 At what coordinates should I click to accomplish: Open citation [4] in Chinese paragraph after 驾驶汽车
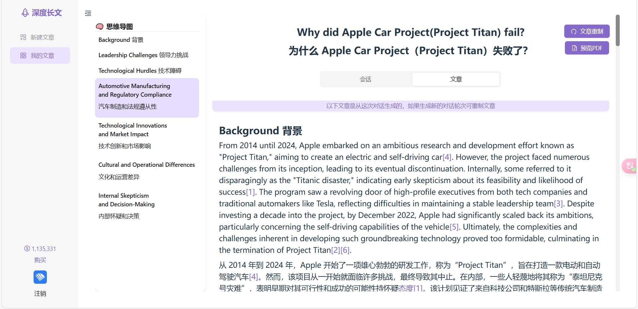[254, 277]
